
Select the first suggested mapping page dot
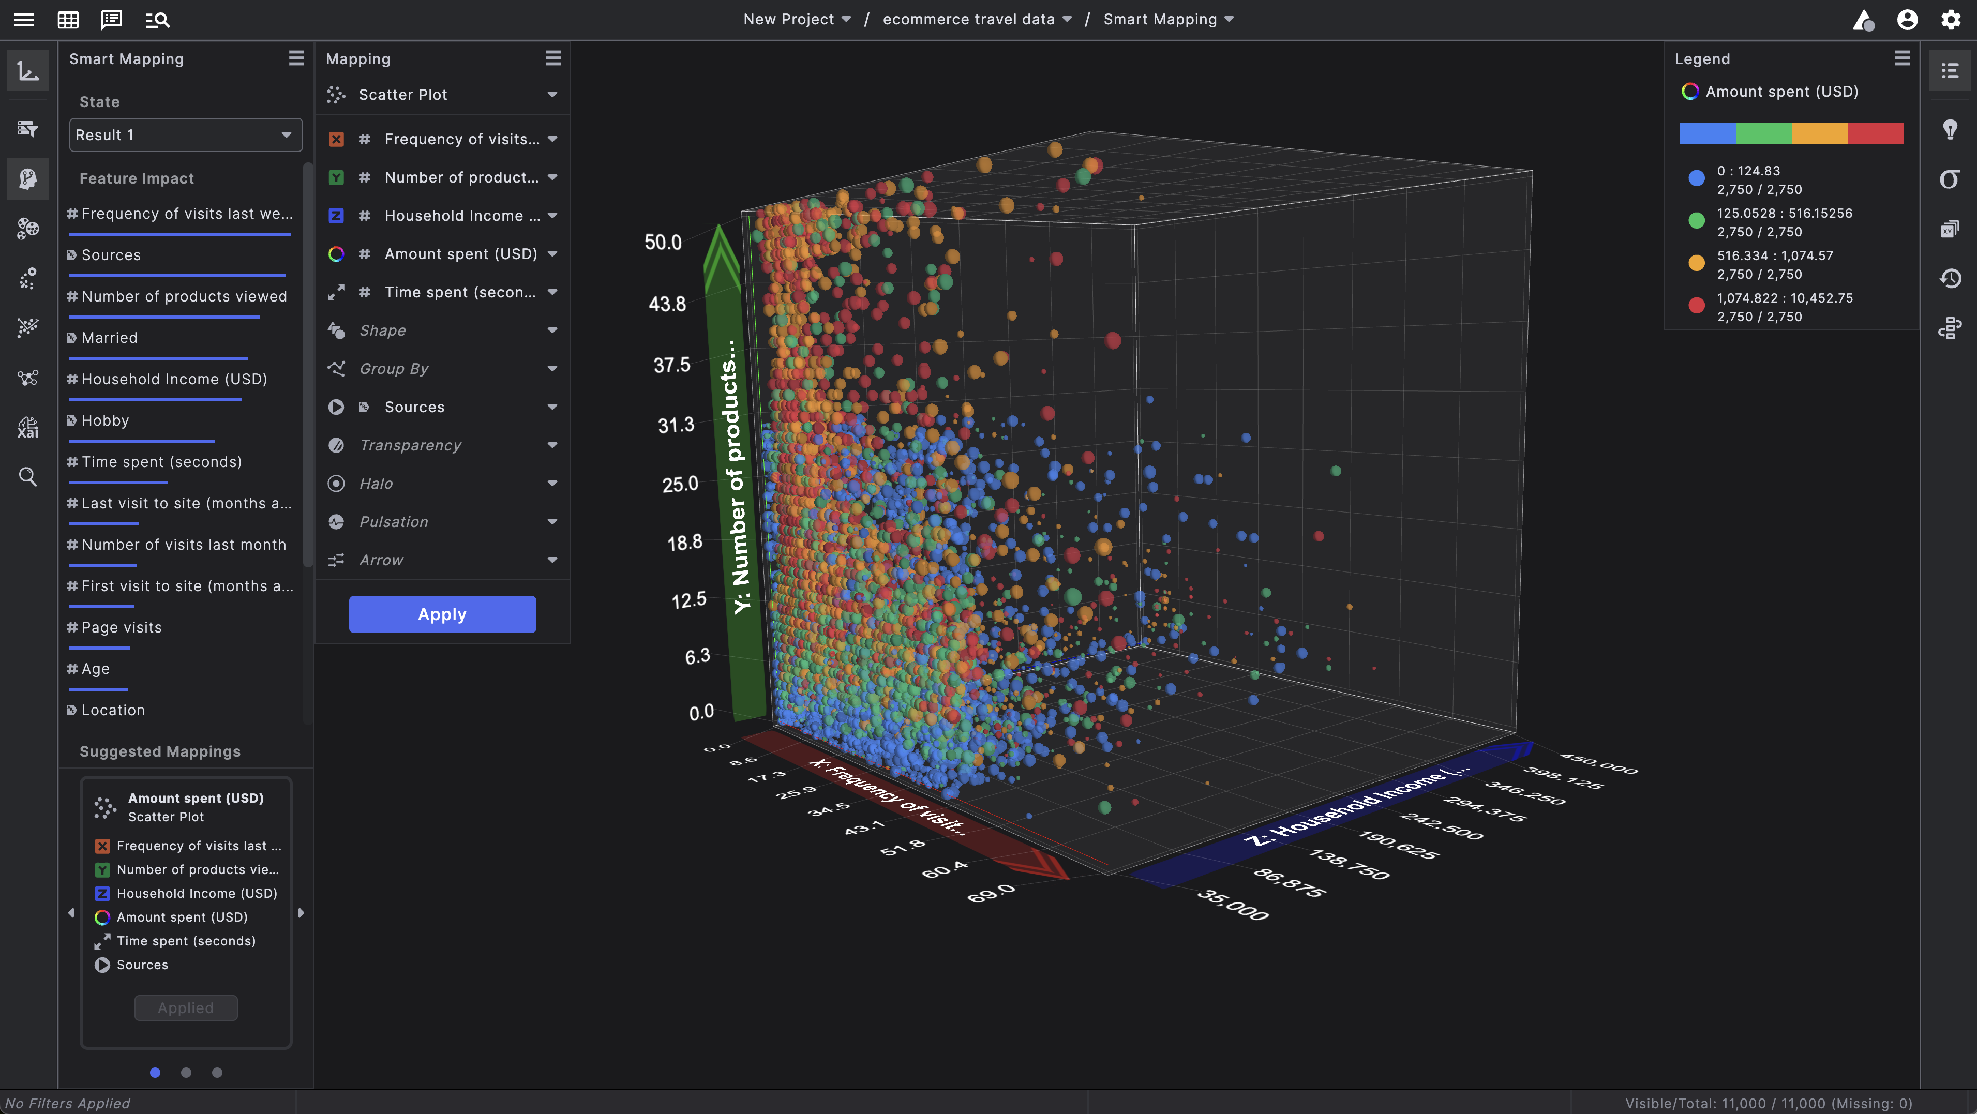click(x=155, y=1073)
